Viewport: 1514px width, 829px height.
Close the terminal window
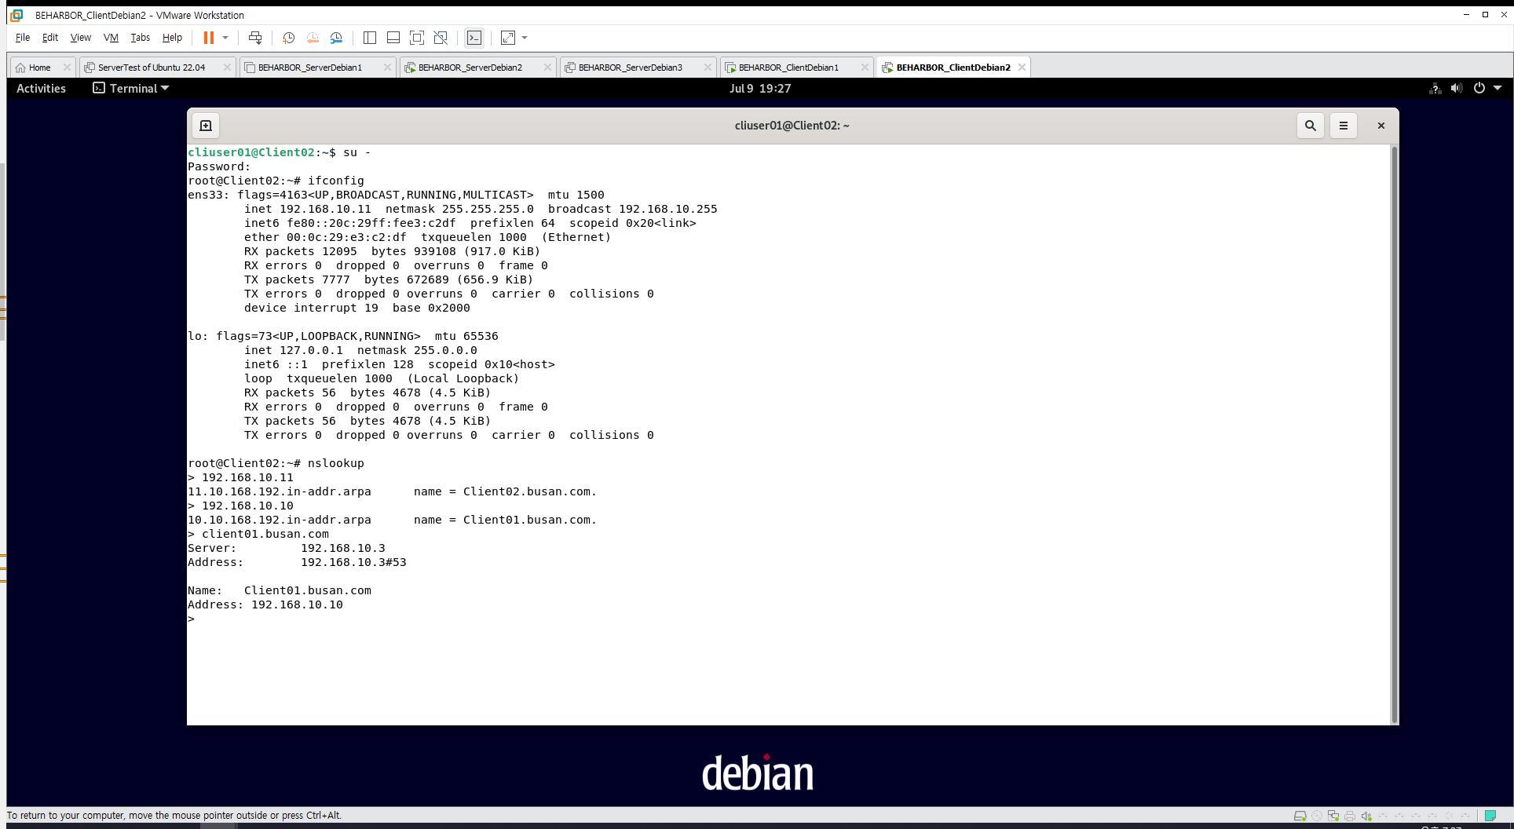pos(1381,126)
